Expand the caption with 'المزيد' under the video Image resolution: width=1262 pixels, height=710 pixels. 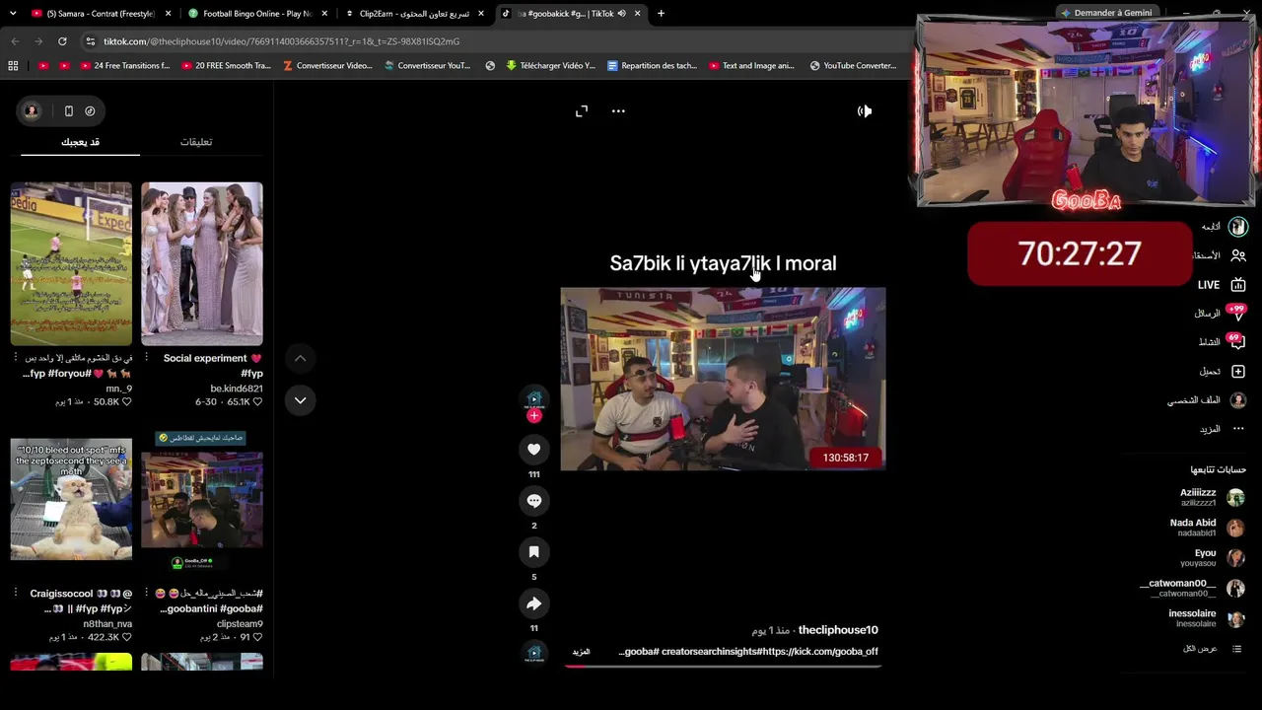pos(581,652)
